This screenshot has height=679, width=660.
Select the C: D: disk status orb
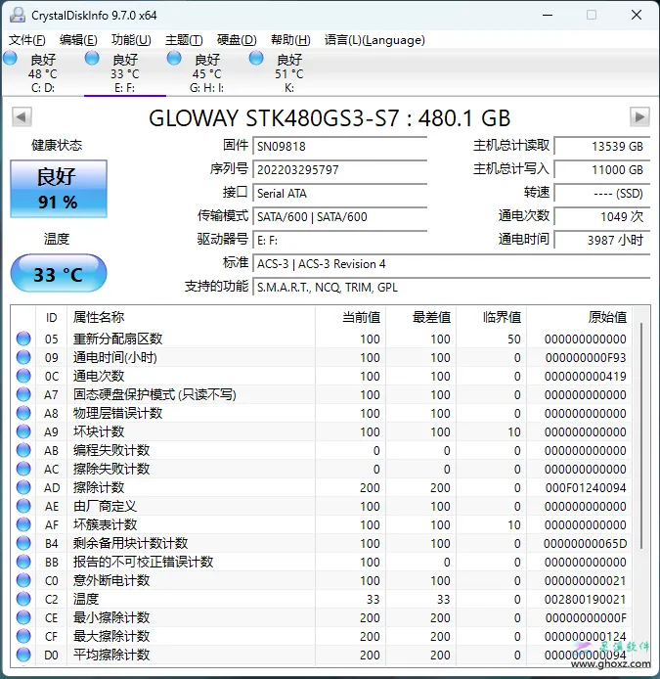10,58
